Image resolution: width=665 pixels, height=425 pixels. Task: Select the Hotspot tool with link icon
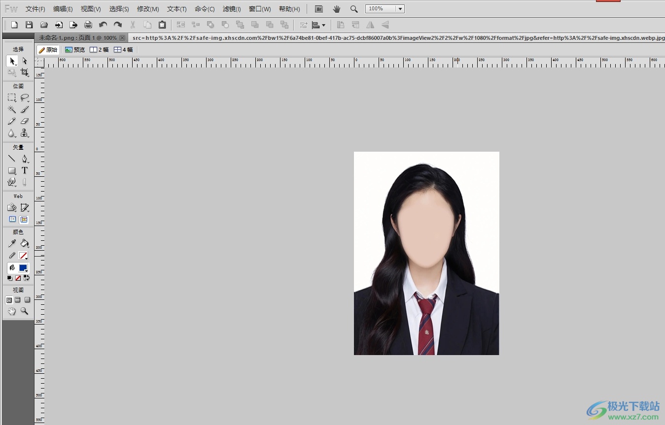12,207
